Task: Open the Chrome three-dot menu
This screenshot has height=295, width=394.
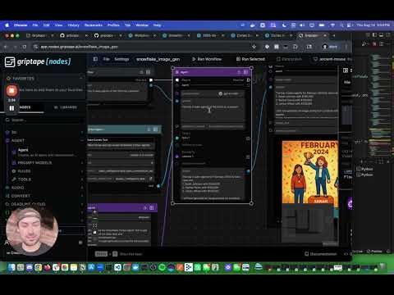Action: pos(346,47)
